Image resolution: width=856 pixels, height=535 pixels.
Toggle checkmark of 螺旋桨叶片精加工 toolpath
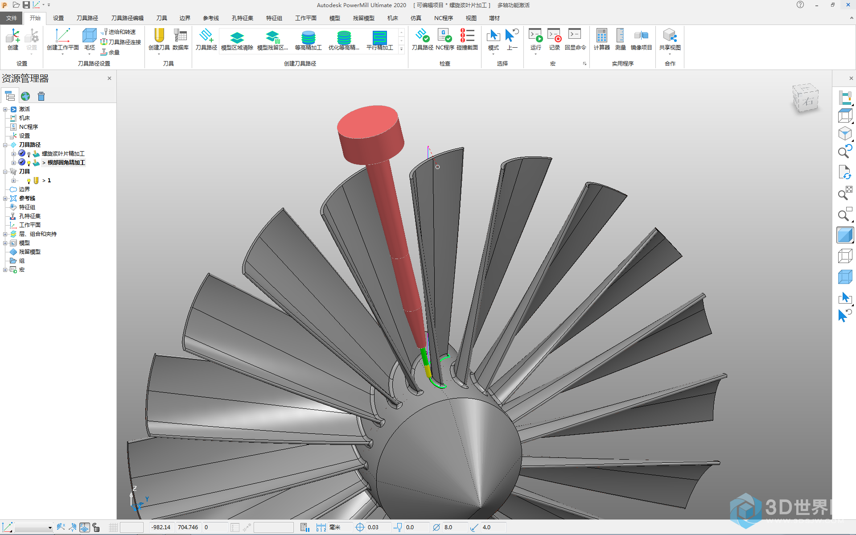pos(21,153)
